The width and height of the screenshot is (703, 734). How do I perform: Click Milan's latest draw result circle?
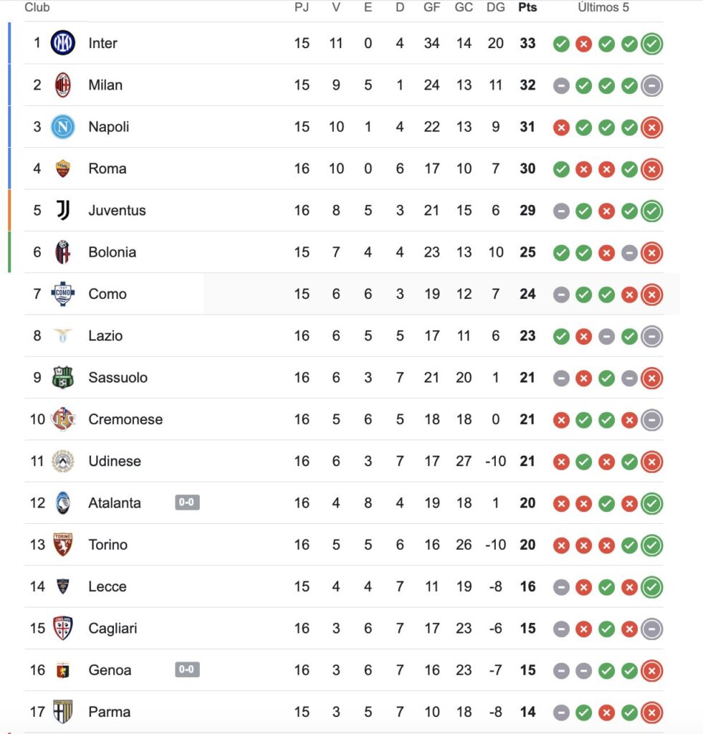(651, 86)
